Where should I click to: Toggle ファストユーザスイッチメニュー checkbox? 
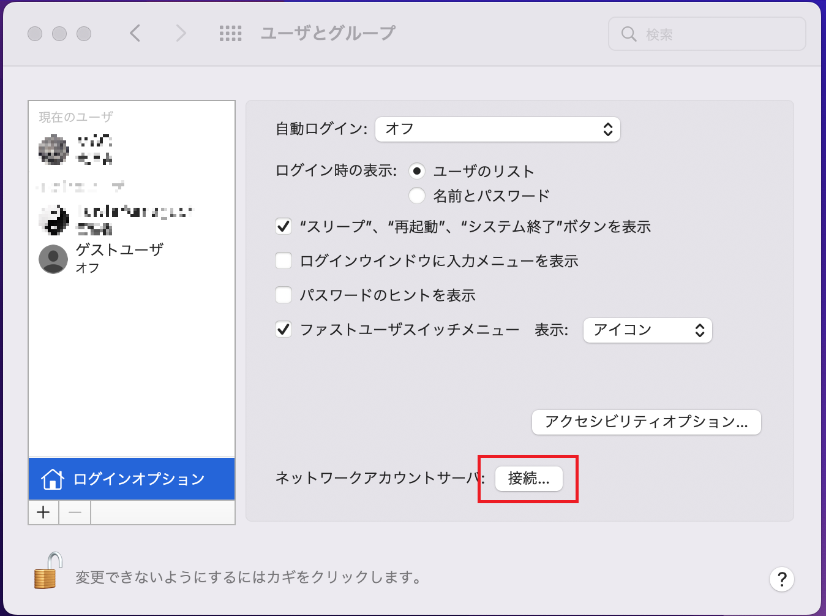pos(283,329)
